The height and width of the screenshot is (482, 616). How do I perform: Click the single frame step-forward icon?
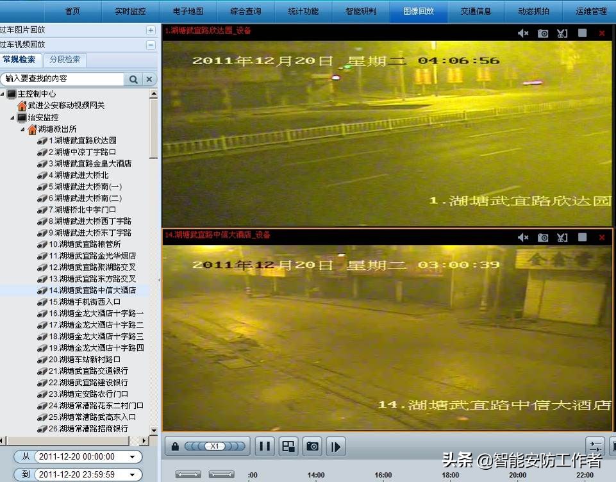(335, 446)
